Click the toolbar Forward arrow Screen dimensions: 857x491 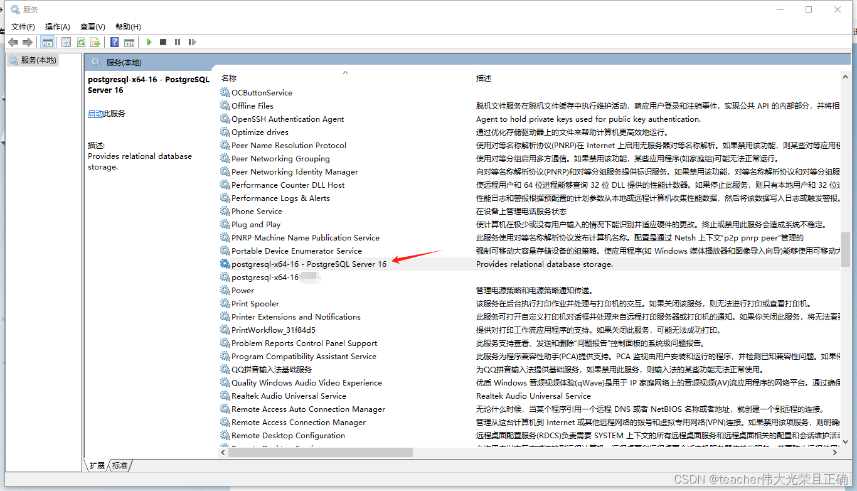tap(28, 42)
